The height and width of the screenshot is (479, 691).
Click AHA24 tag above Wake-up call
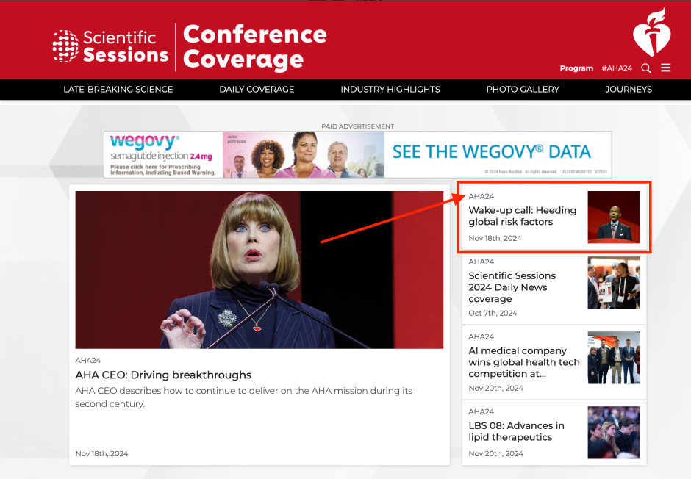(481, 196)
